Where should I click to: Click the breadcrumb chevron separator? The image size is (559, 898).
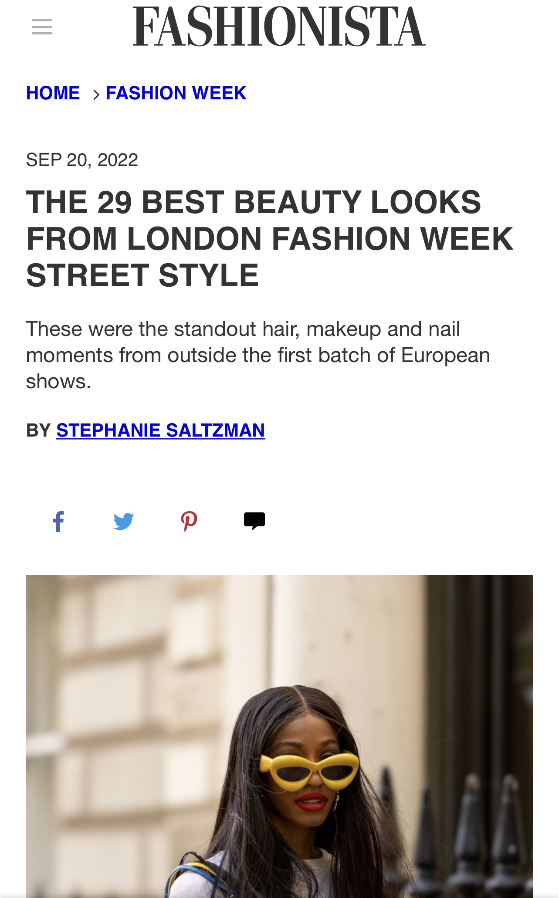(96, 94)
